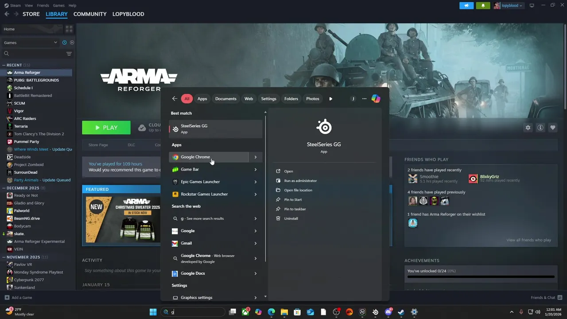Open game info icon on Arma page

pyautogui.click(x=540, y=128)
